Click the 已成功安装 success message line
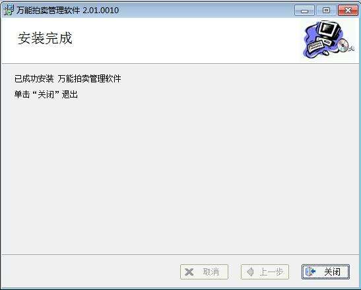The height and width of the screenshot is (290, 361). (x=67, y=78)
